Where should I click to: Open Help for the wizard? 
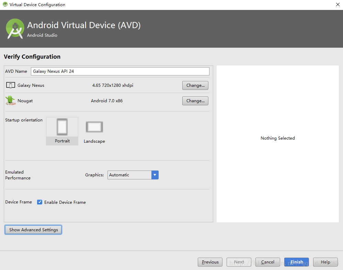pos(325,262)
